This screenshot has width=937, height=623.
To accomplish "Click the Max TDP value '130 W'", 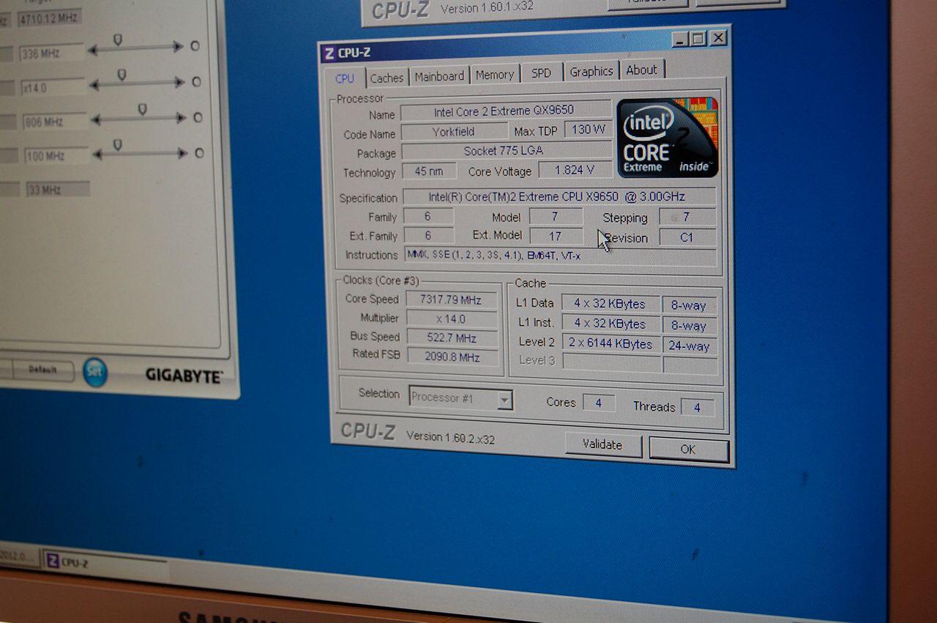I will click(589, 130).
